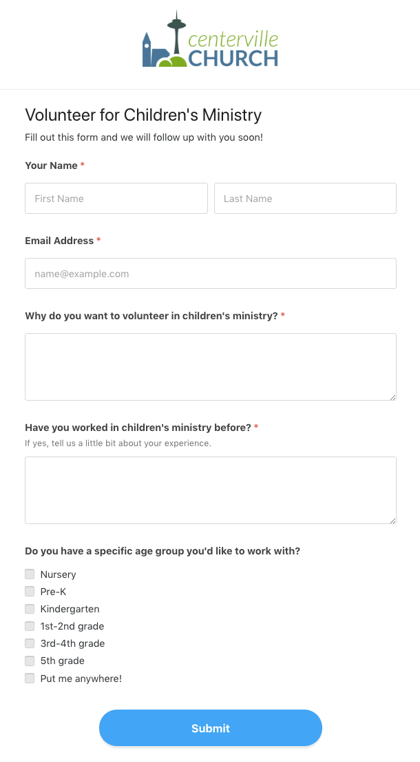This screenshot has width=420, height=762.
Task: Select 'Put me anywhere!' checkbox
Action: (30, 678)
